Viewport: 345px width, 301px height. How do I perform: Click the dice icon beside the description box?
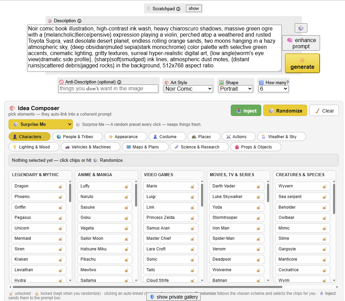(301, 28)
